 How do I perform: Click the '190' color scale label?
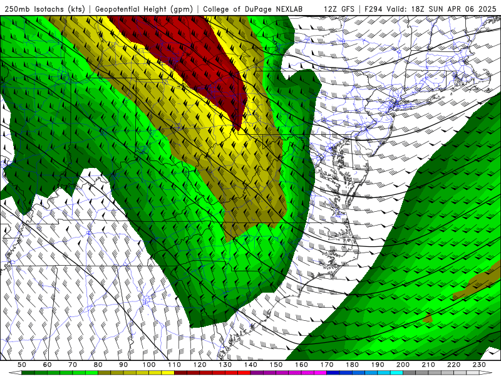point(378,365)
